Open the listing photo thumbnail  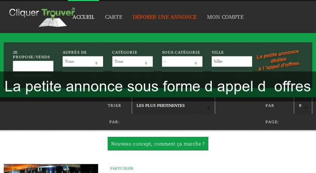pyautogui.click(x=51, y=168)
